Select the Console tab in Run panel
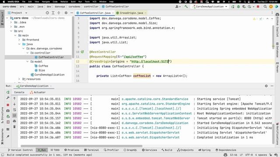 point(19,92)
